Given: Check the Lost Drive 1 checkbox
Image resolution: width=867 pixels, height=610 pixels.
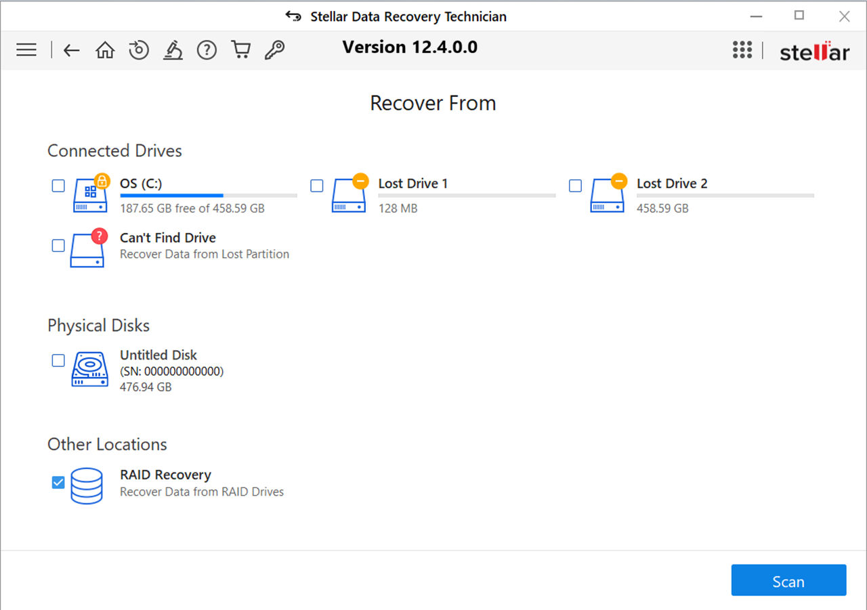Looking at the screenshot, I should click(316, 186).
